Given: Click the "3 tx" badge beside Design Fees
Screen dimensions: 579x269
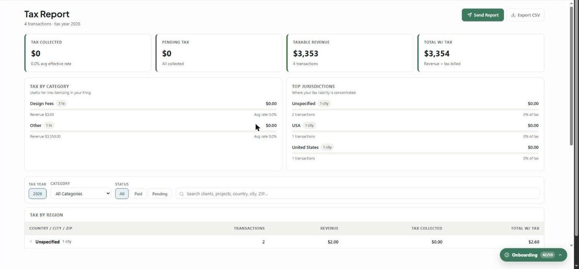Looking at the screenshot, I should (61, 104).
